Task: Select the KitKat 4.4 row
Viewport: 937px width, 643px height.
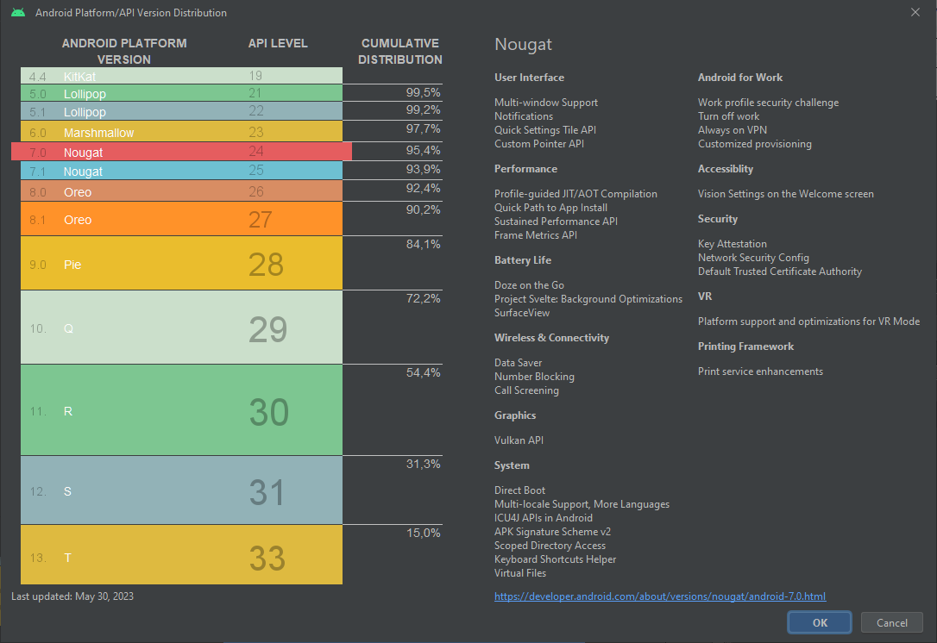Action: click(x=181, y=76)
